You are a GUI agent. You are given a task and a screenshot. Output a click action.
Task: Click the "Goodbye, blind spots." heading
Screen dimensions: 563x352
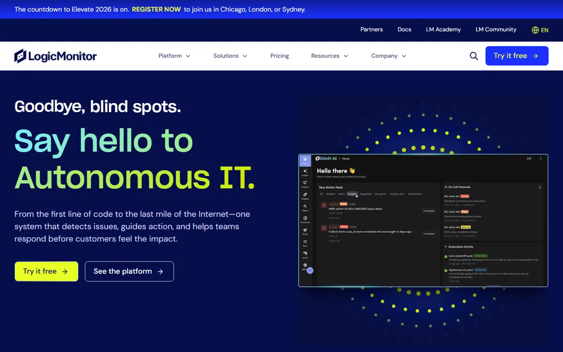98,106
